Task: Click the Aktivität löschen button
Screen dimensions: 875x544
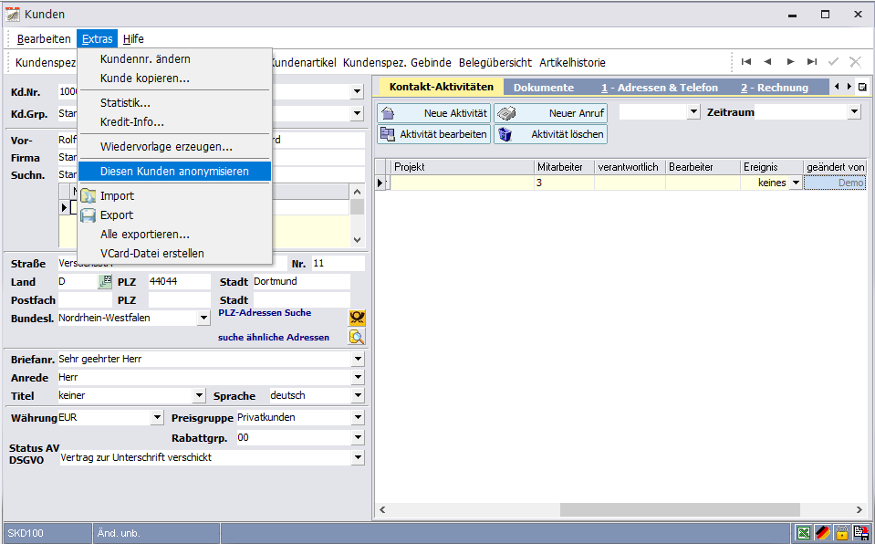Action: 551,134
